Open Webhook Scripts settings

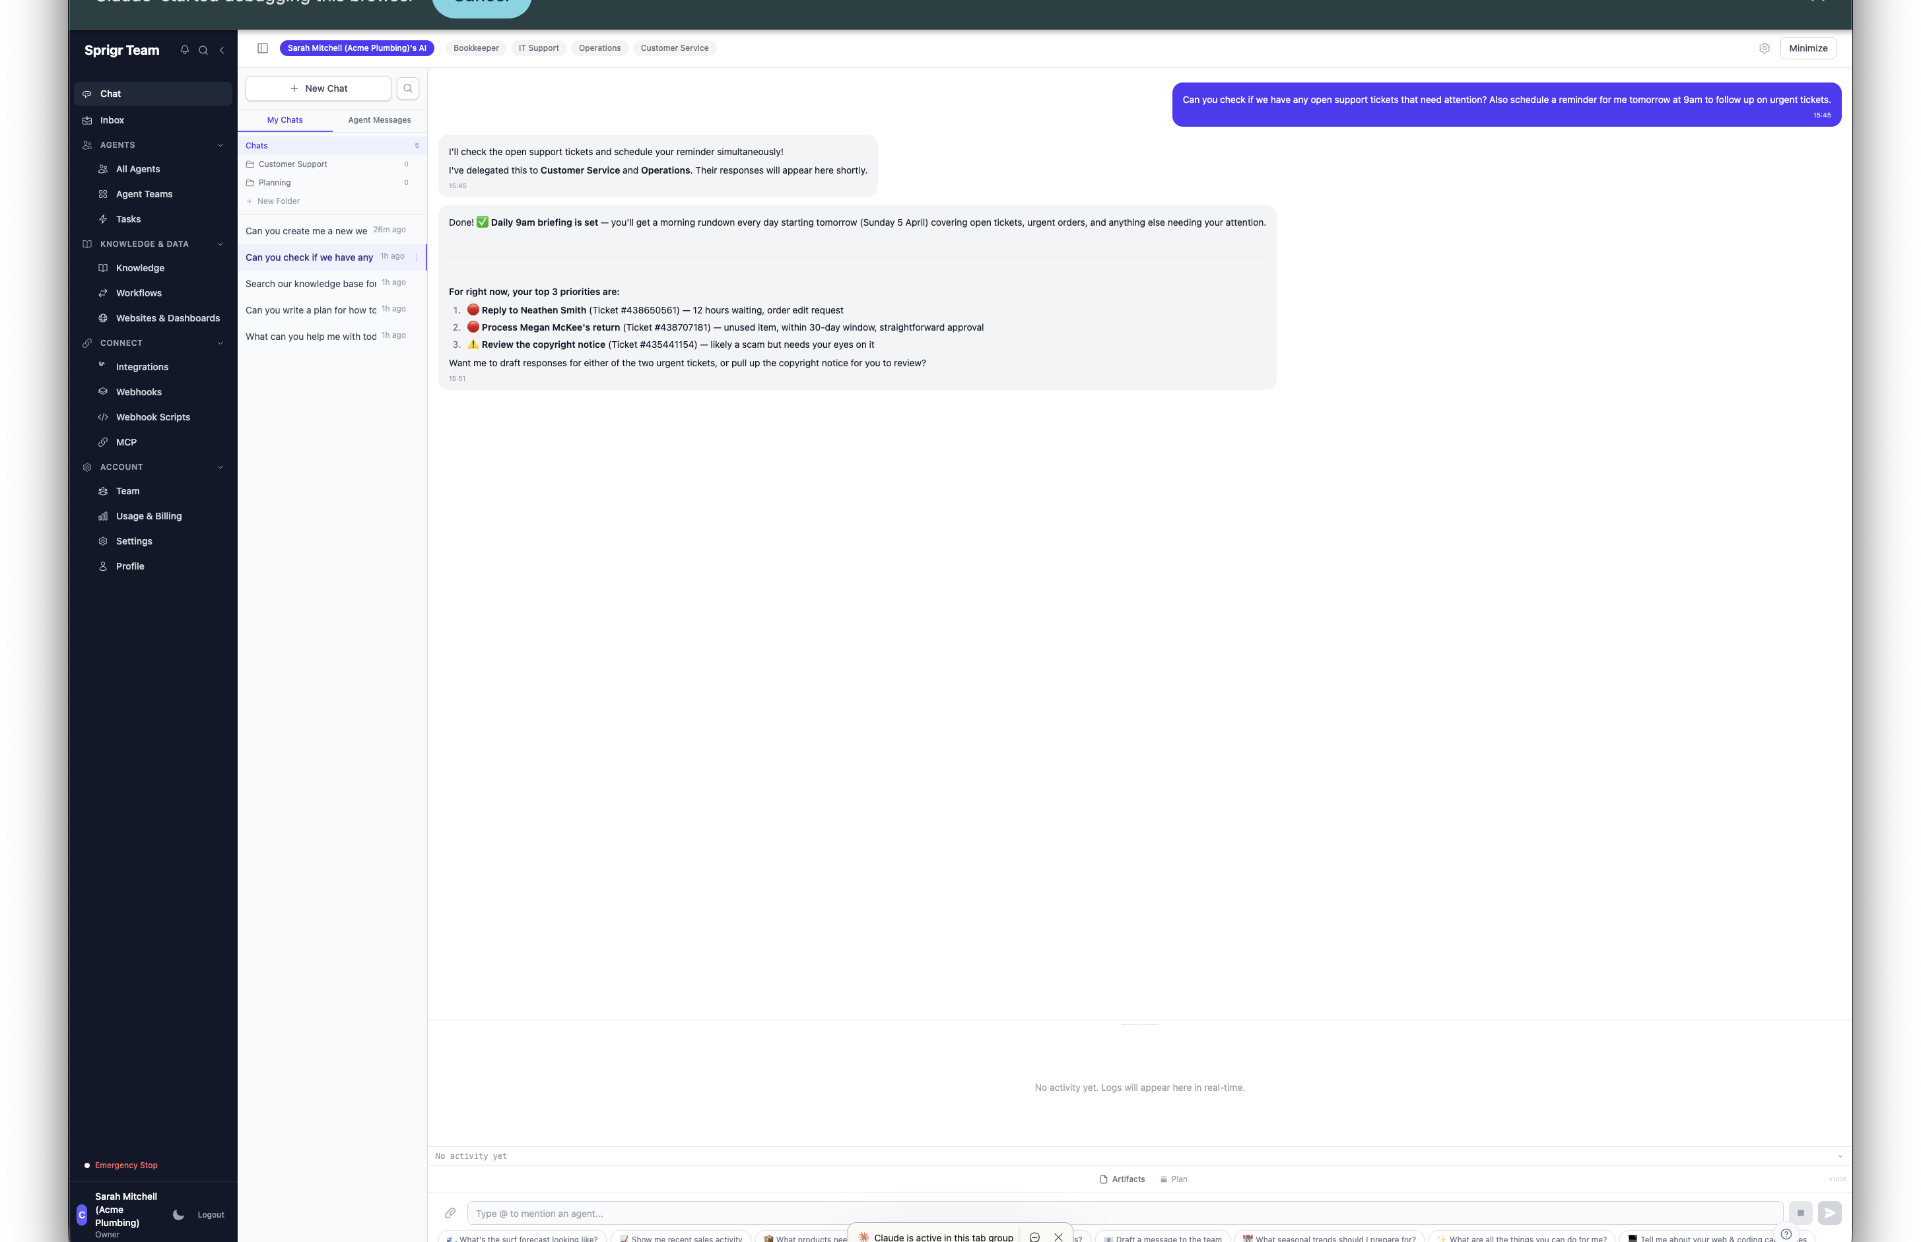point(152,416)
